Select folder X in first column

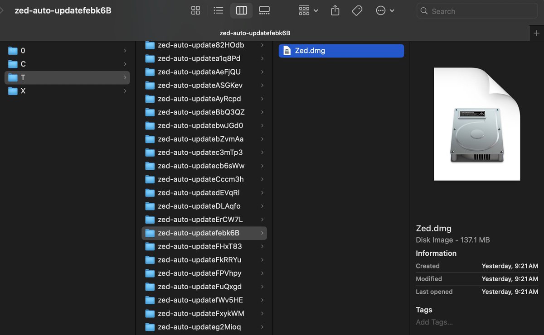67,91
